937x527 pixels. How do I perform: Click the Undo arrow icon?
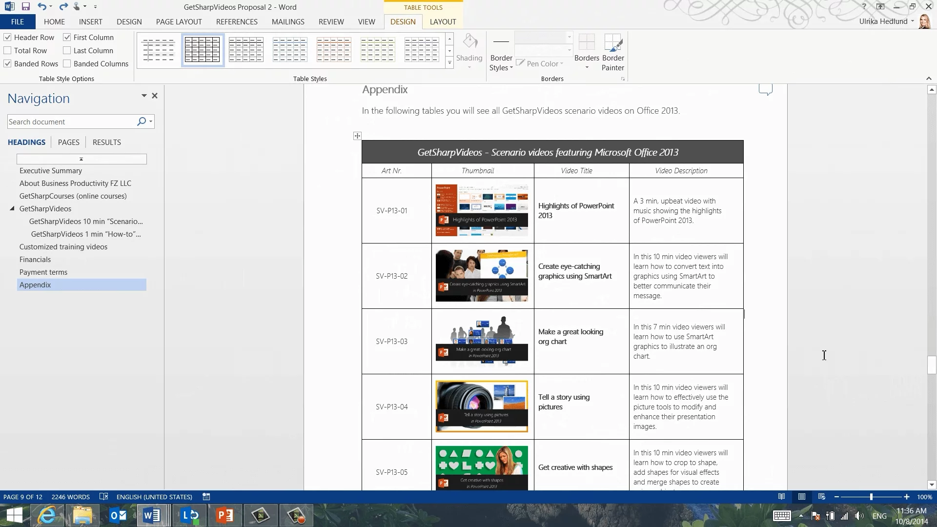click(x=42, y=7)
